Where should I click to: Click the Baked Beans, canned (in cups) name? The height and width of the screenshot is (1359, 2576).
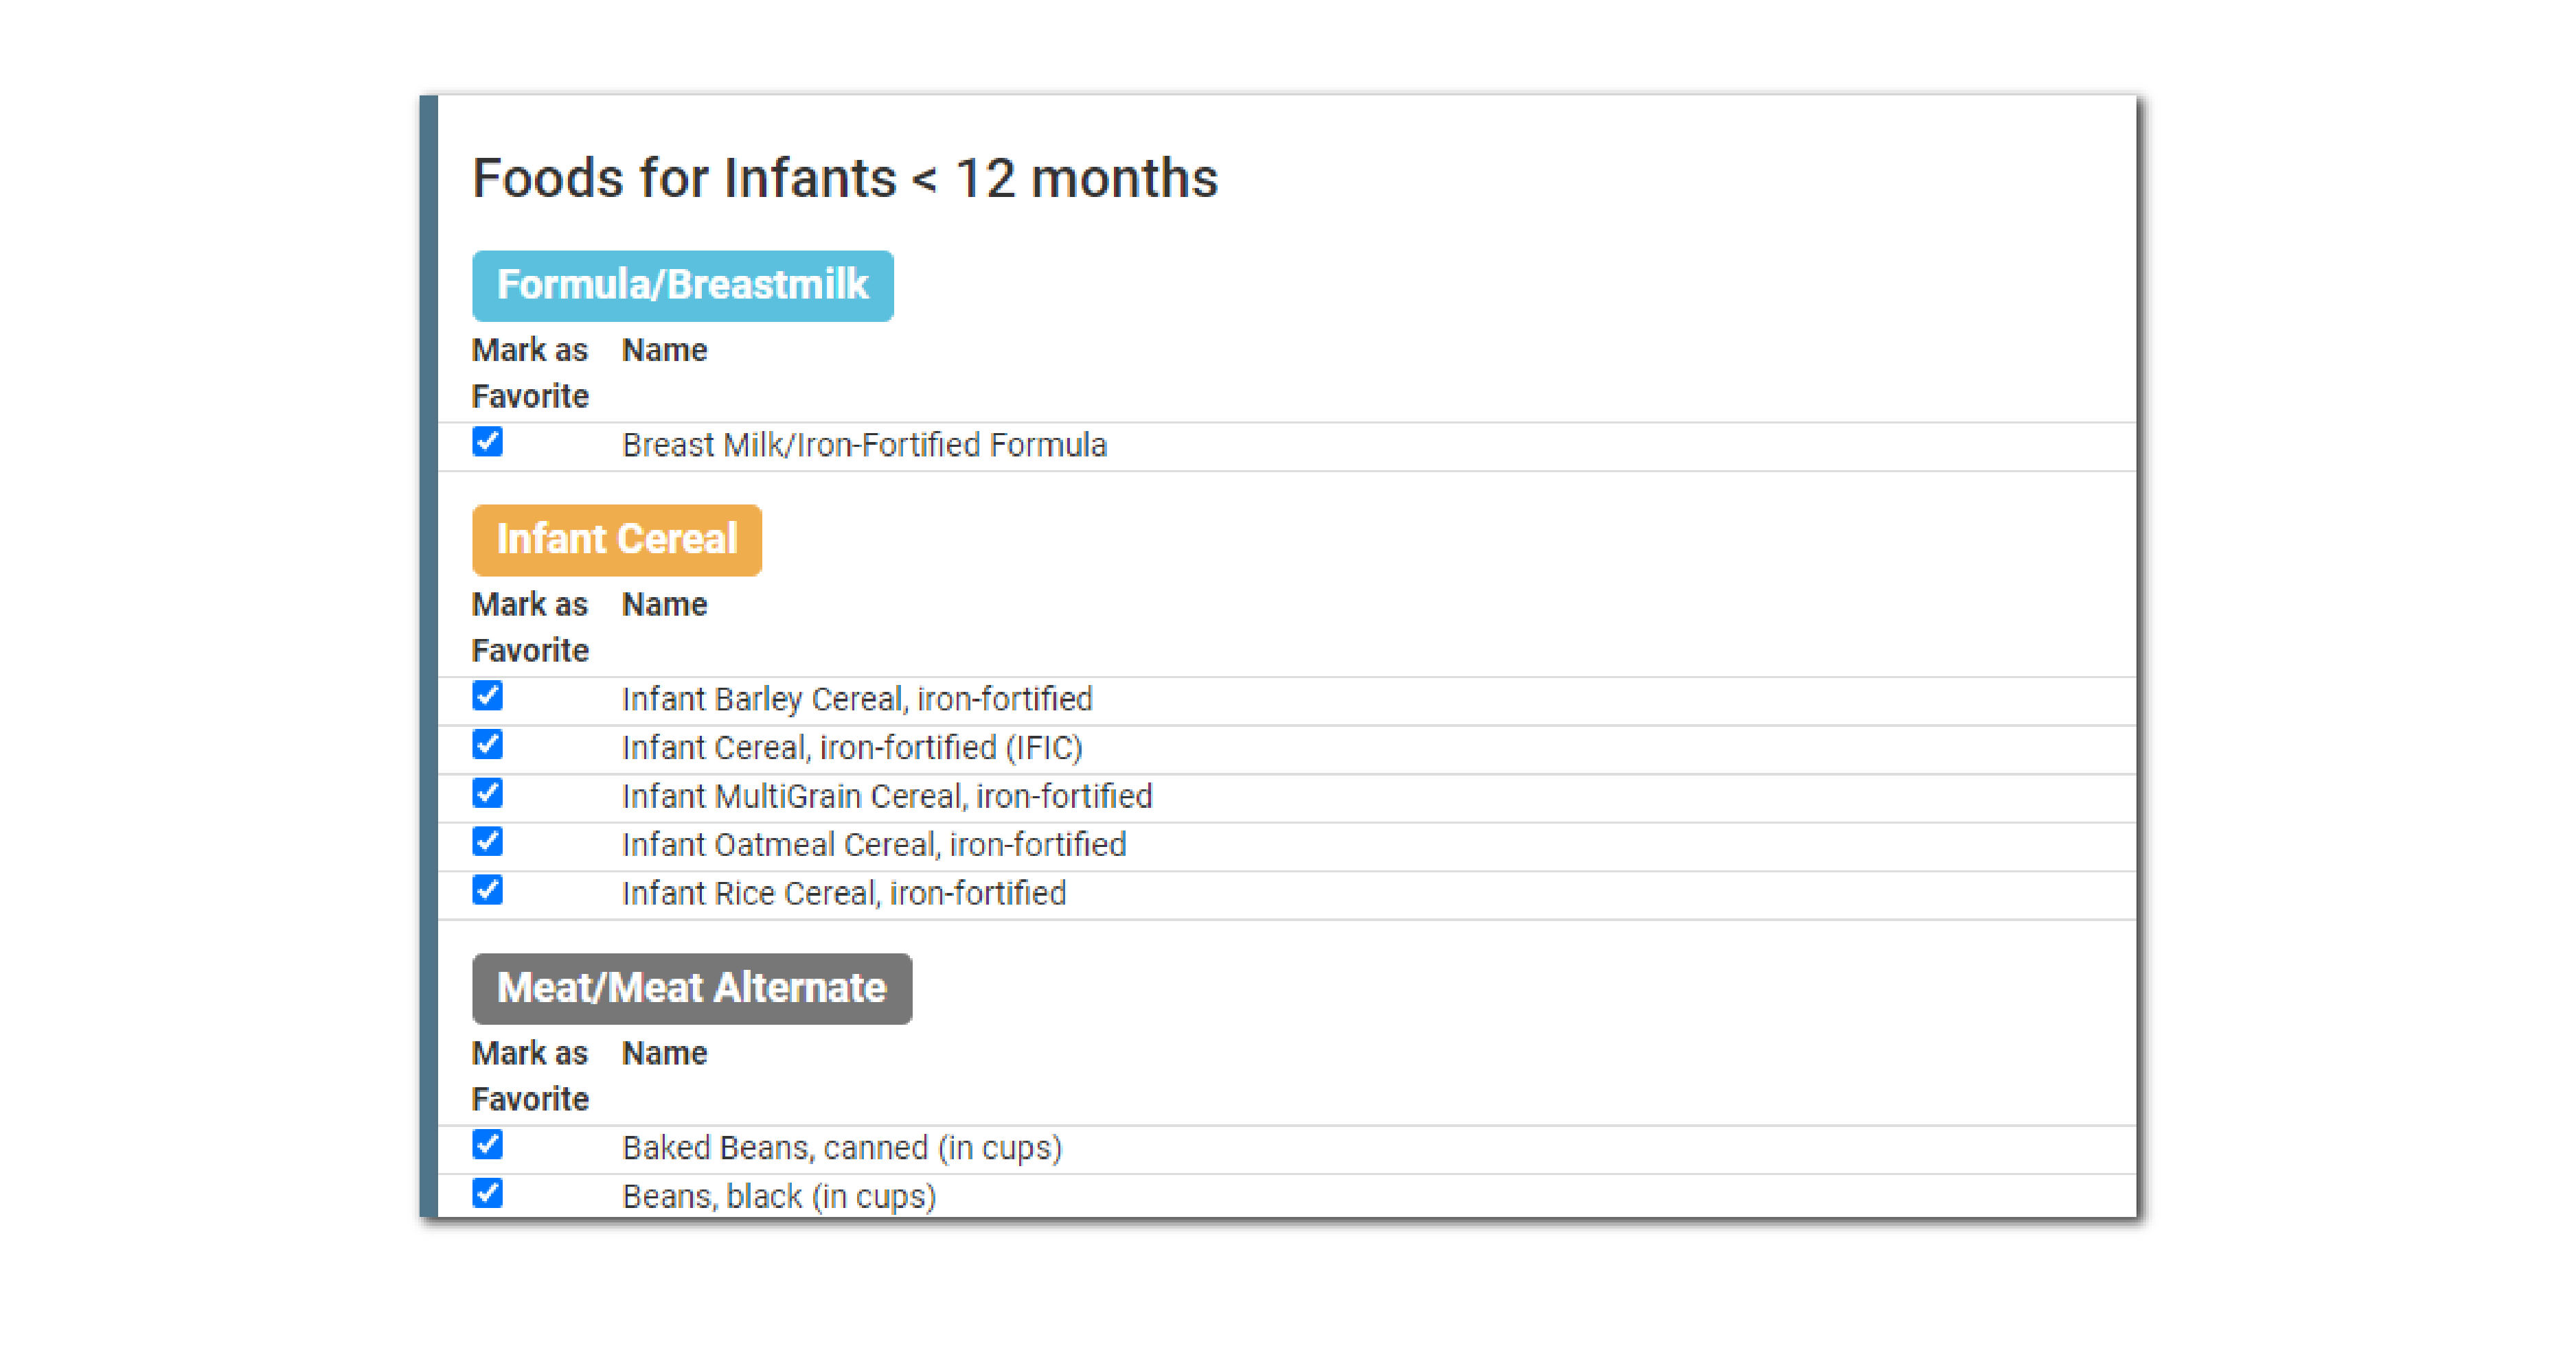point(841,1148)
